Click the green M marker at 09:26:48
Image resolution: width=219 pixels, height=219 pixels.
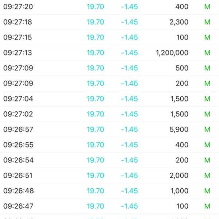coord(207,191)
